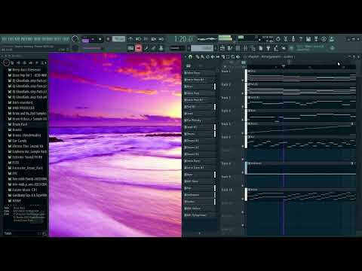
Task: Open the HELP menu
Action: pos(65,39)
